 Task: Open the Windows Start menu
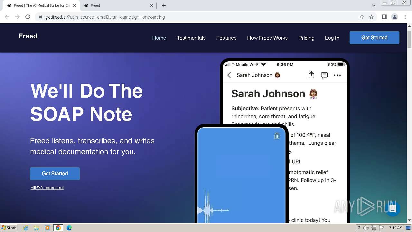tap(9, 227)
